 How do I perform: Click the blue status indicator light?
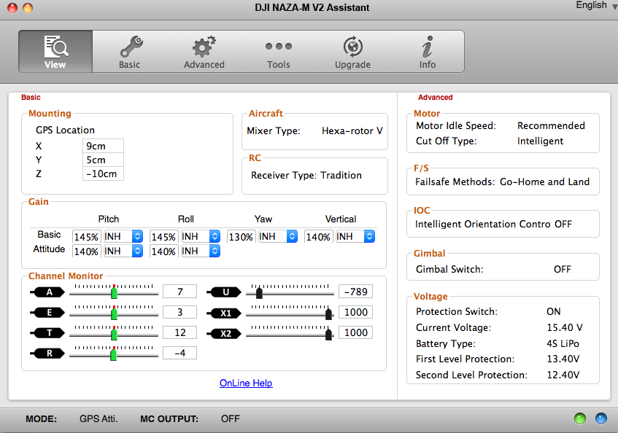[x=600, y=419]
